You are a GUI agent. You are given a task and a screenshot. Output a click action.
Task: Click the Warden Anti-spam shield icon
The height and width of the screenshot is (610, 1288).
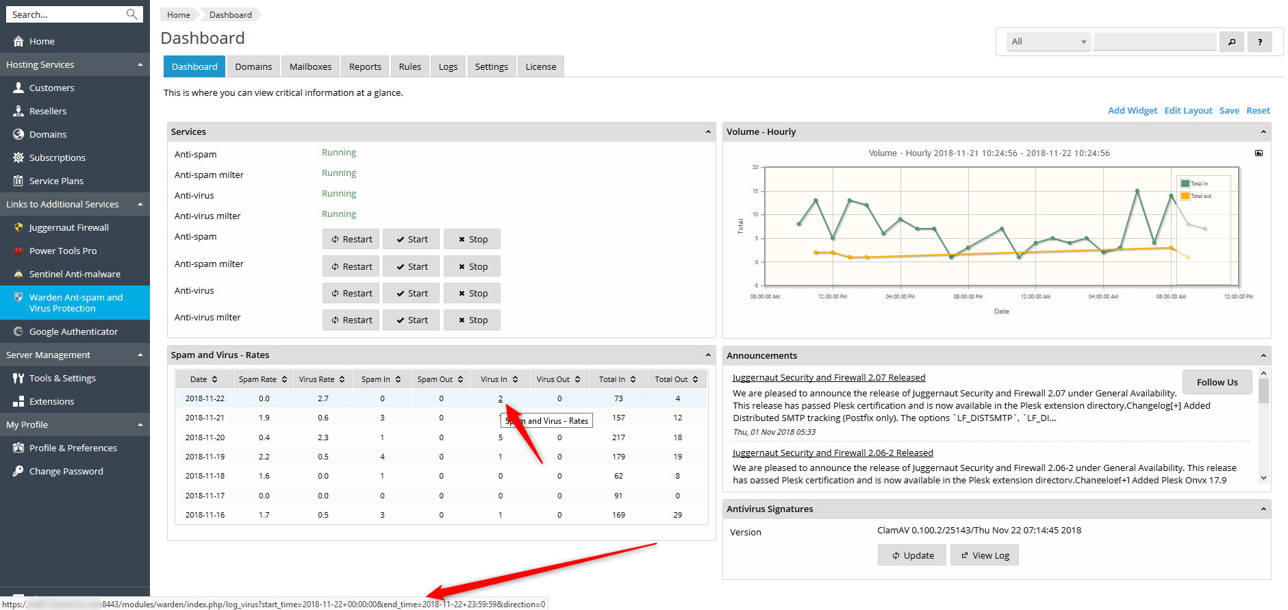click(x=18, y=297)
